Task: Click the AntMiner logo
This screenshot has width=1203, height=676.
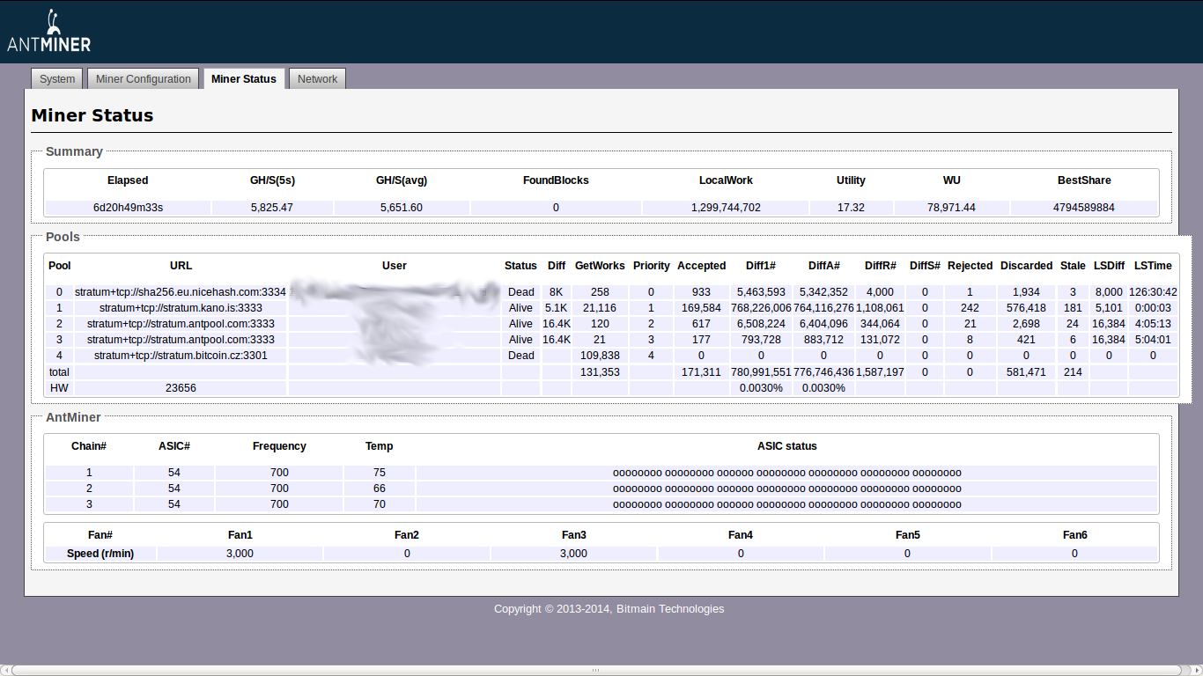Action: (x=49, y=30)
